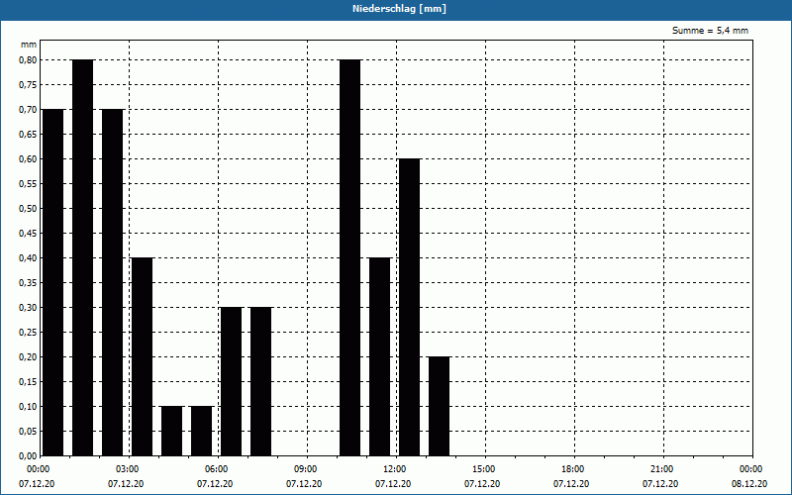
Task: Select the 18:00 x-axis time label
Action: [572, 469]
